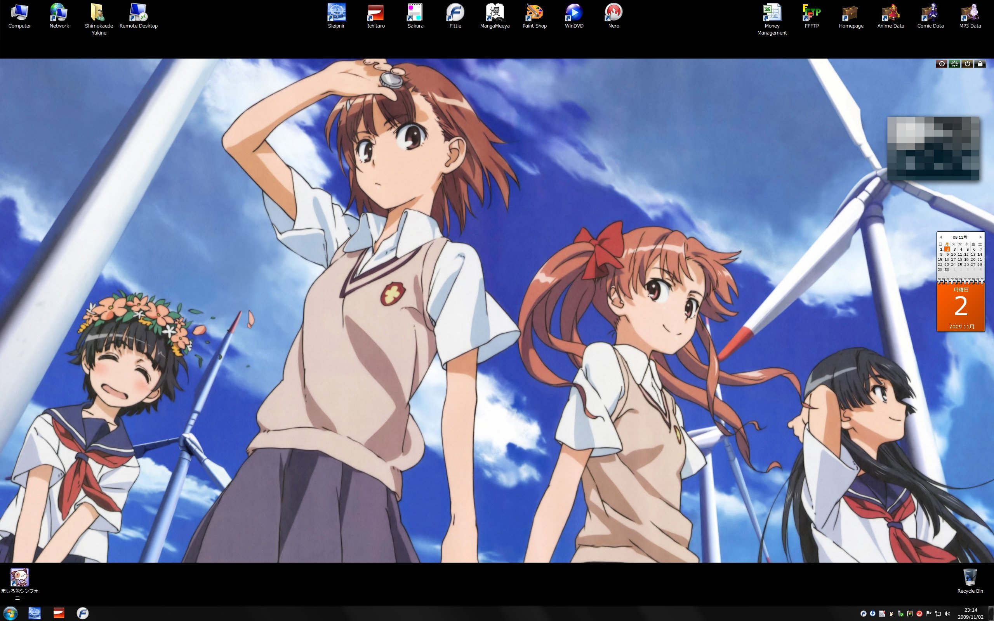Click the taskbar clock showing 23:14
Image resolution: width=994 pixels, height=621 pixels.
click(971, 613)
